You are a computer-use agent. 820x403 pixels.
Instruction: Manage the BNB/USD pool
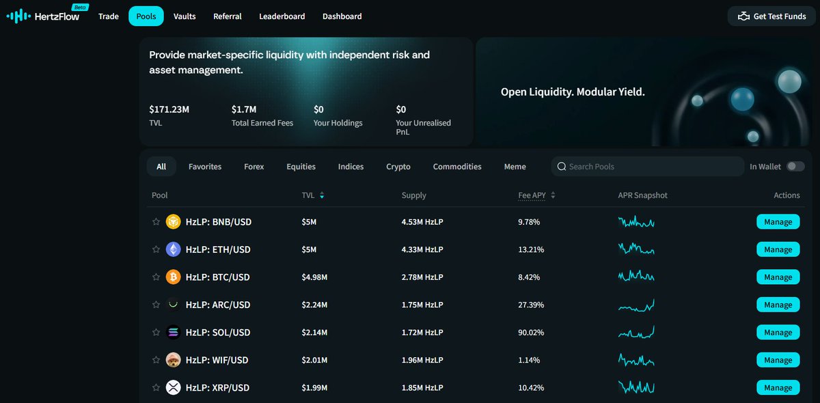pos(778,222)
